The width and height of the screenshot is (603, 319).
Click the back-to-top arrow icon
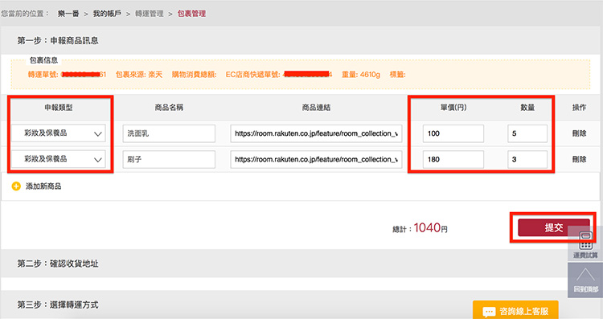point(585,275)
